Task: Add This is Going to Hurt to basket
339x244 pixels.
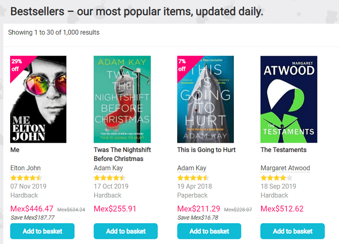Action: tap(209, 231)
